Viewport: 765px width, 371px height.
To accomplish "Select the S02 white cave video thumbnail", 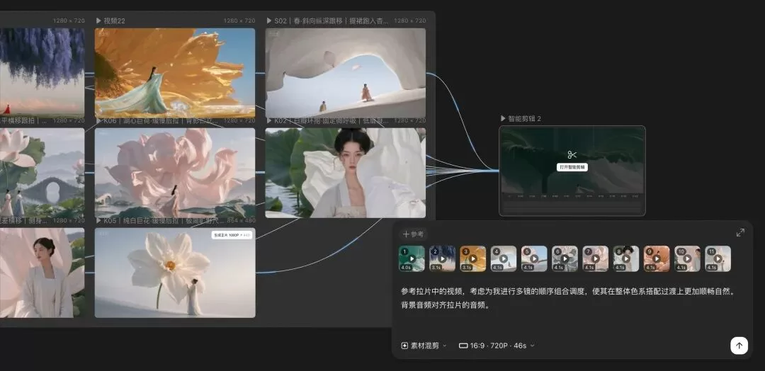I will (x=346, y=73).
